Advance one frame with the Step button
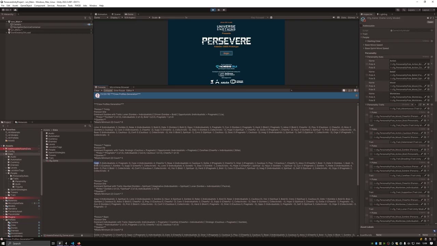The image size is (437, 246). tap(224, 10)
